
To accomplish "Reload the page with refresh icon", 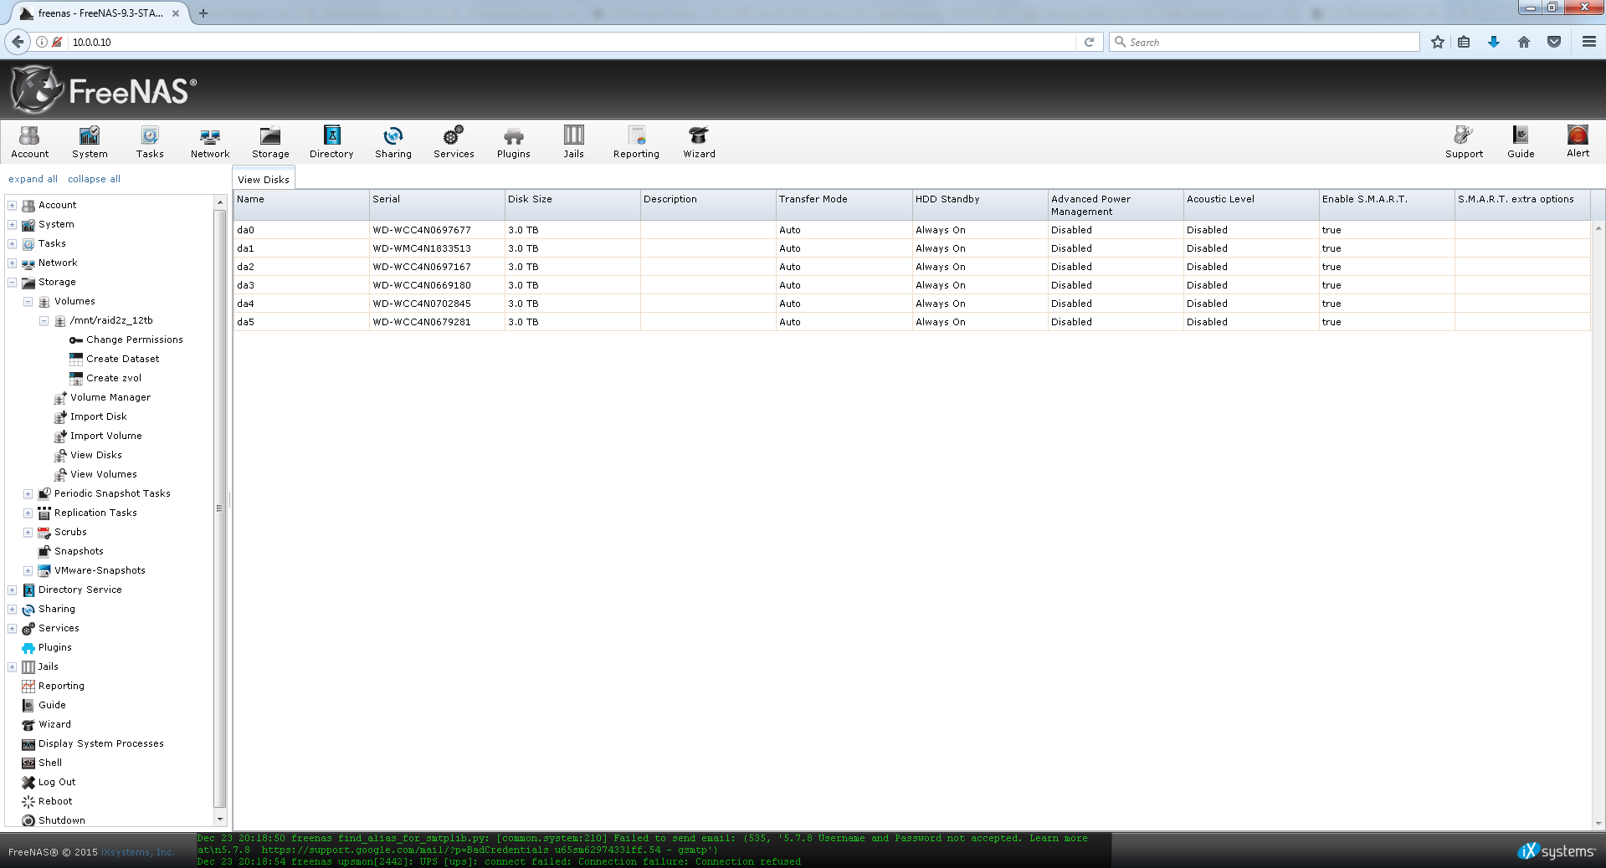I will click(1089, 42).
